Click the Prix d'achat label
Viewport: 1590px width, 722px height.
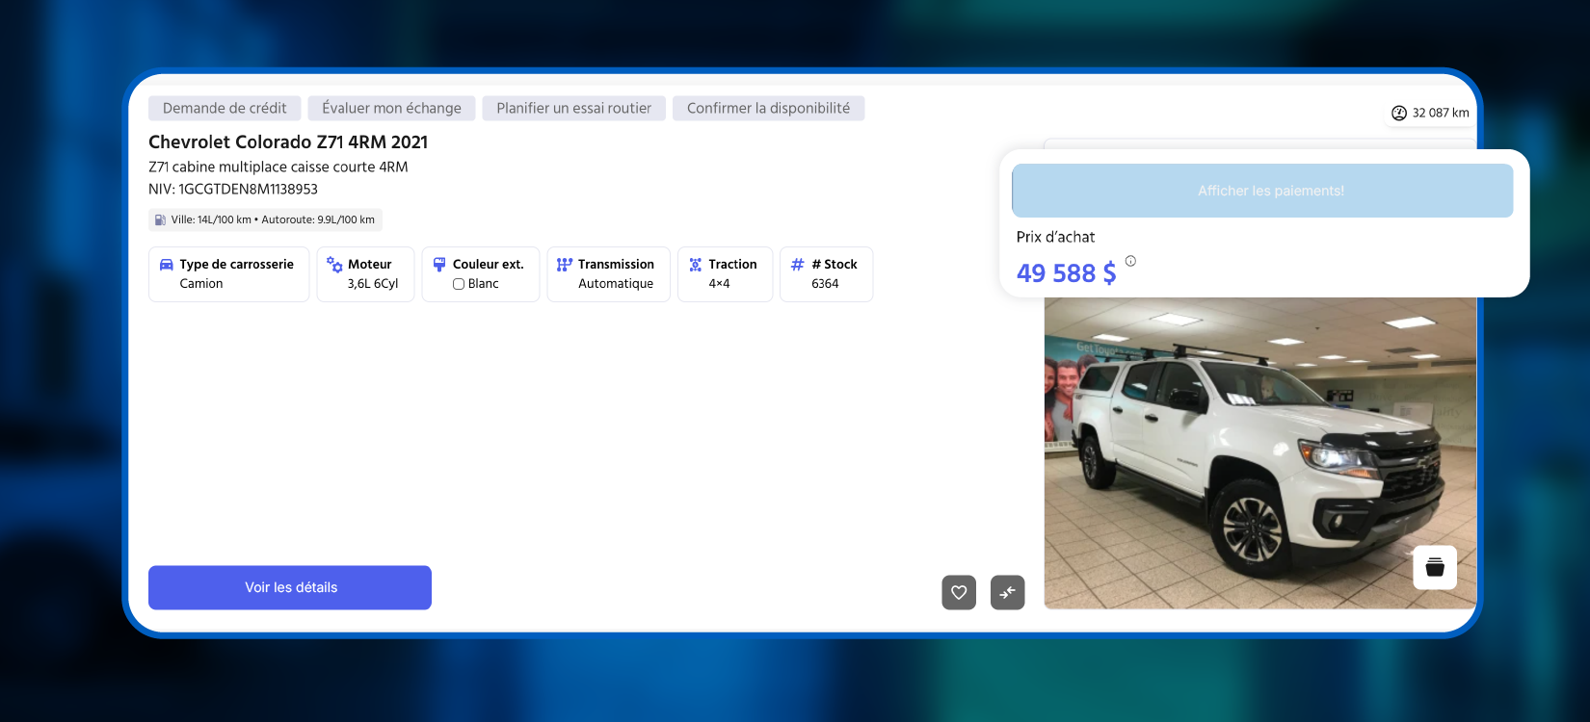coord(1055,237)
